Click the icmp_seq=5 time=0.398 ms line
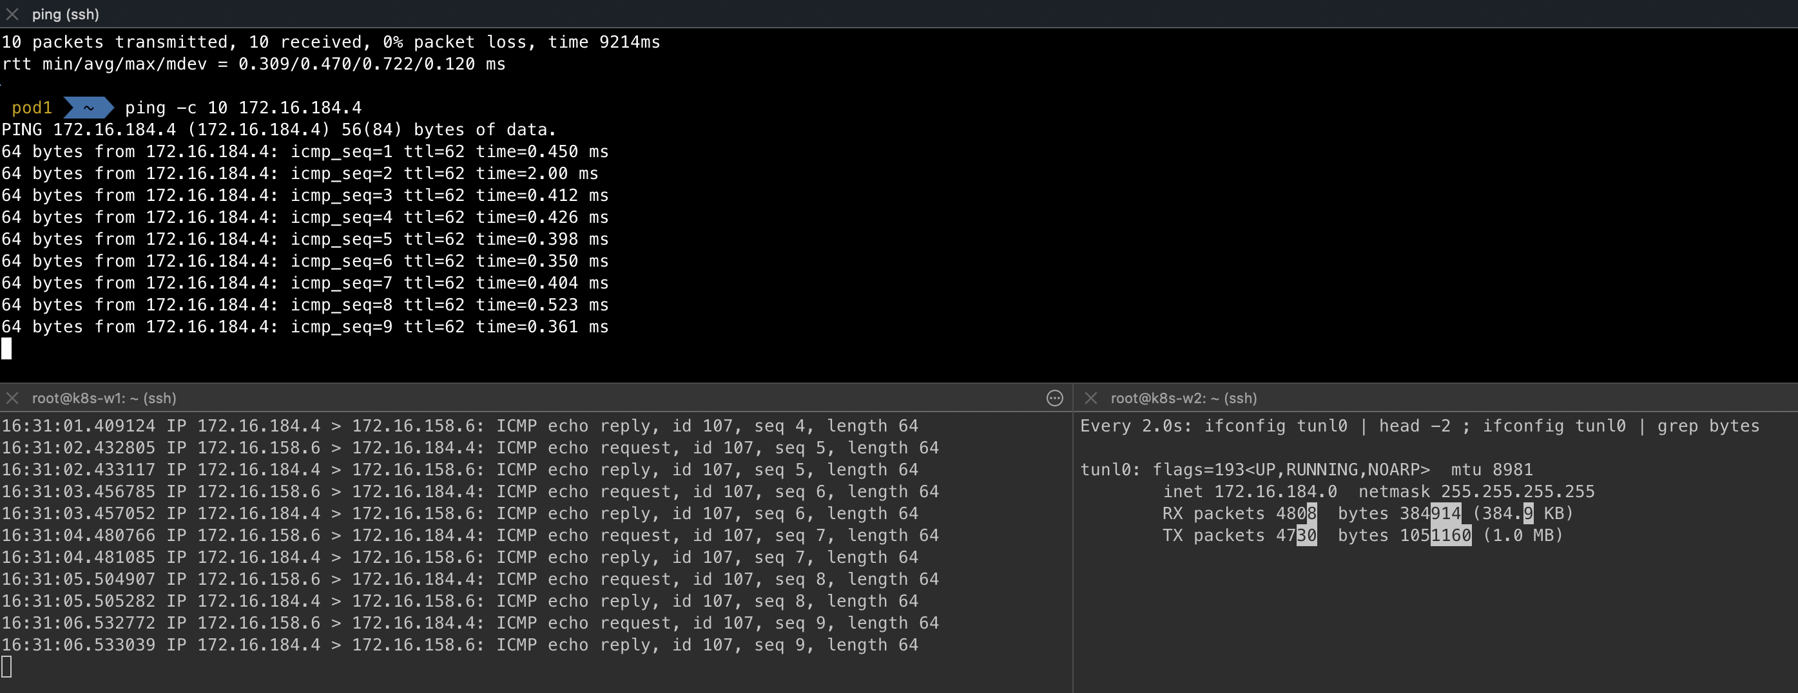 pyautogui.click(x=305, y=239)
